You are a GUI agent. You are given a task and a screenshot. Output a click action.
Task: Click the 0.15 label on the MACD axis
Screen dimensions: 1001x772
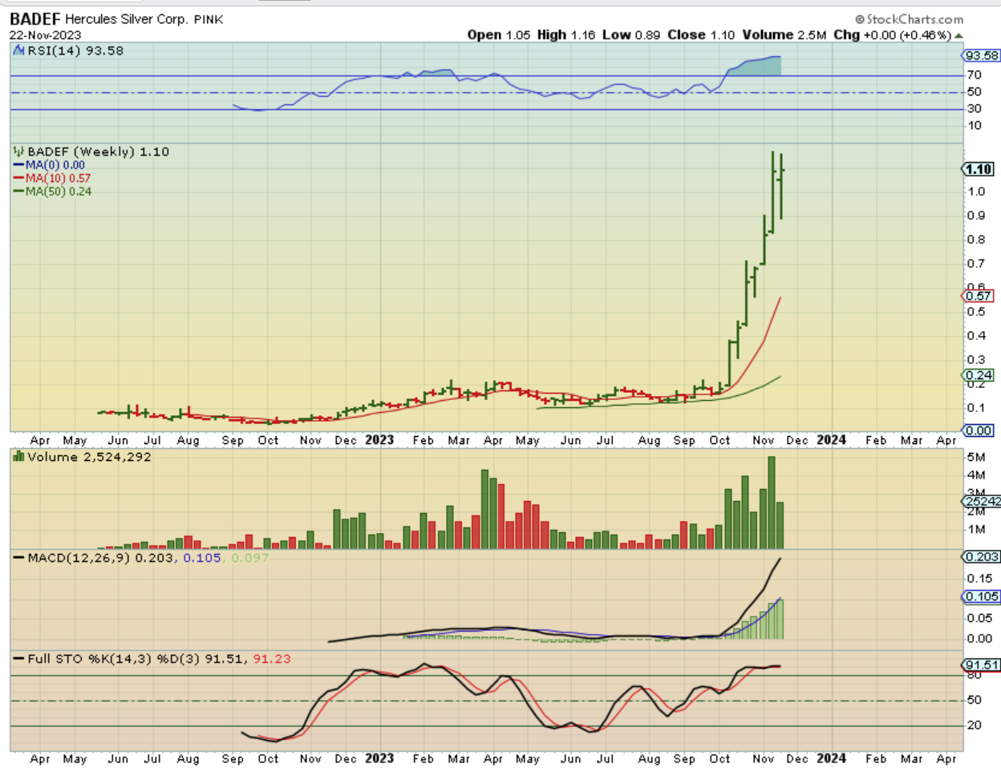[979, 579]
